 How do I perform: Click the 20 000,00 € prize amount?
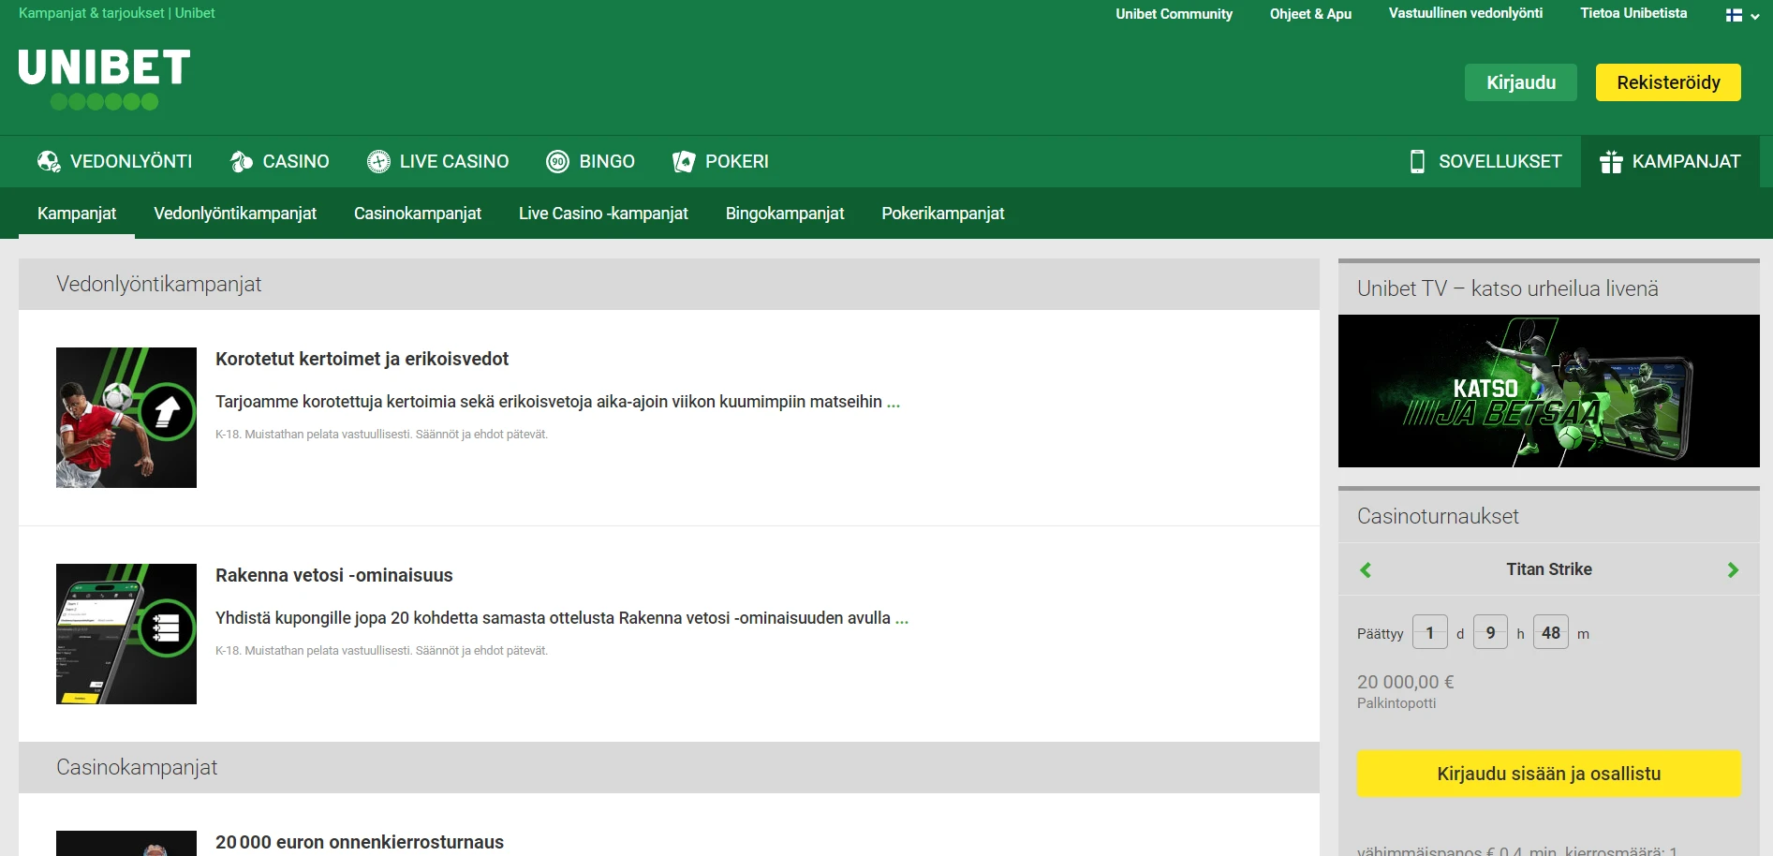pos(1406,682)
